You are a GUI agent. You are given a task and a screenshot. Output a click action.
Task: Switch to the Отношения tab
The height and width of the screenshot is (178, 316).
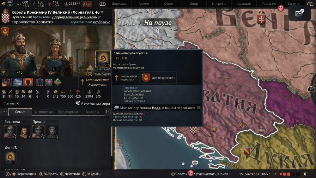click(44, 112)
